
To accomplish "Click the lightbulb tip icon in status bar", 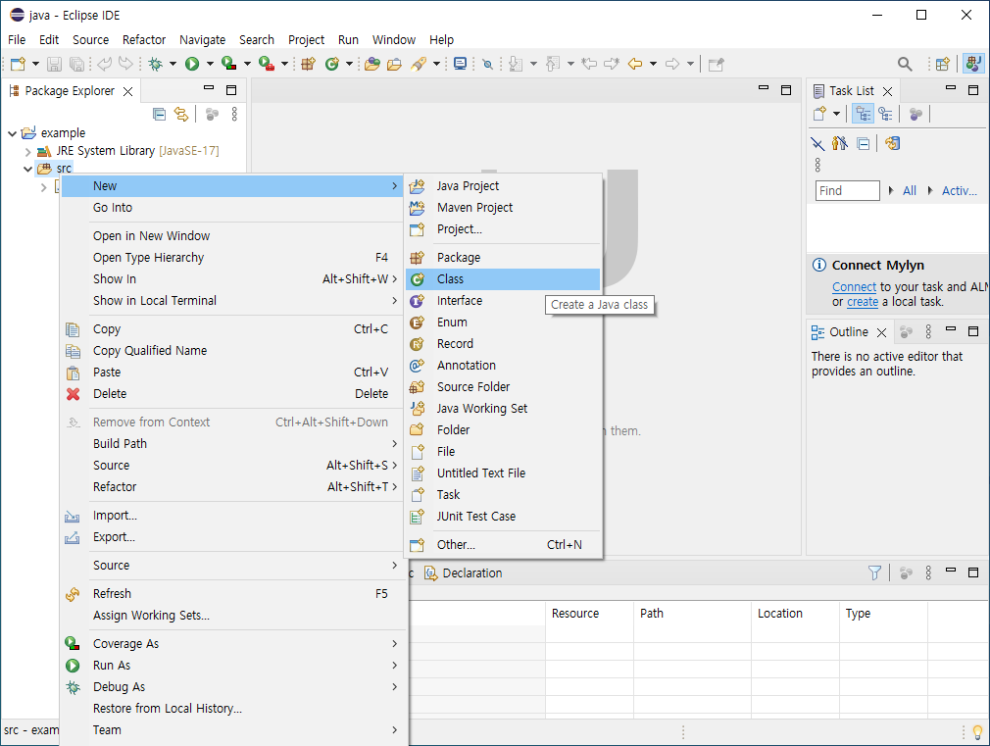I will pos(978,732).
